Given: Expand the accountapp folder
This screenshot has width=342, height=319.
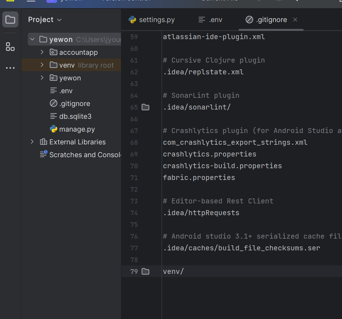Looking at the screenshot, I should tap(42, 52).
